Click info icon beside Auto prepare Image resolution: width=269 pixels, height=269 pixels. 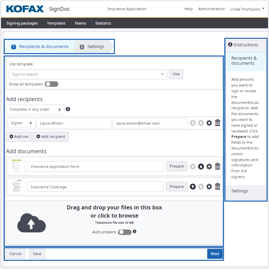(135, 232)
